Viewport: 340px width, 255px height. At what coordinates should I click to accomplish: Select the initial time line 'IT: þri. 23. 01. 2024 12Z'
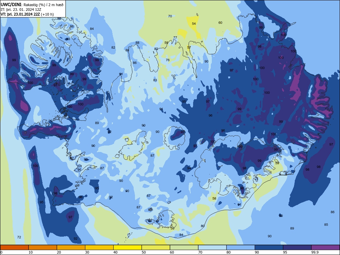[21, 10]
